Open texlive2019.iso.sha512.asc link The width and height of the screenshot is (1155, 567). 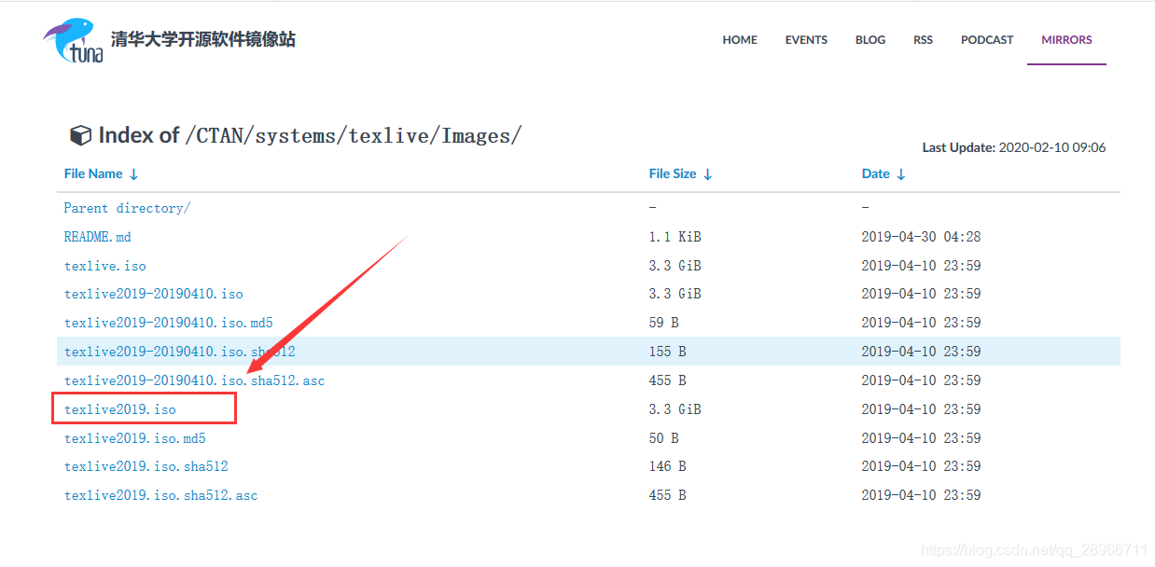click(160, 495)
